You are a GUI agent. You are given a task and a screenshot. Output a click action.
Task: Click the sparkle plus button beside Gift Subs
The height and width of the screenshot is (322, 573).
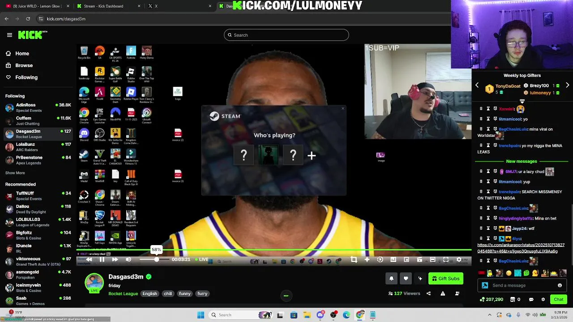pos(420,279)
